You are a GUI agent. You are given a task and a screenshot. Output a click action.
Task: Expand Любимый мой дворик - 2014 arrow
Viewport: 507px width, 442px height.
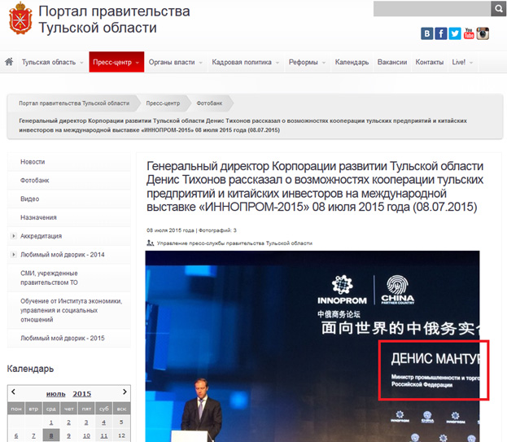click(13, 255)
